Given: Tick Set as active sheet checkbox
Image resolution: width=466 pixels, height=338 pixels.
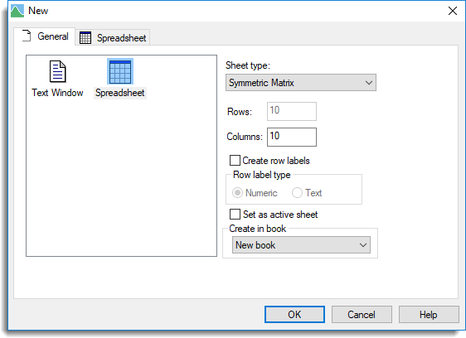Looking at the screenshot, I should [x=235, y=214].
